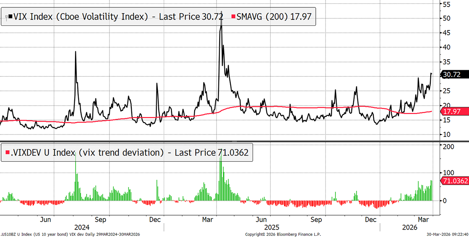Click the pin icon in the VIX legend
The width and height of the screenshot is (469, 237).
pyautogui.click(x=5, y=17)
